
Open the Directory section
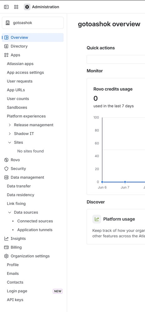(19, 46)
